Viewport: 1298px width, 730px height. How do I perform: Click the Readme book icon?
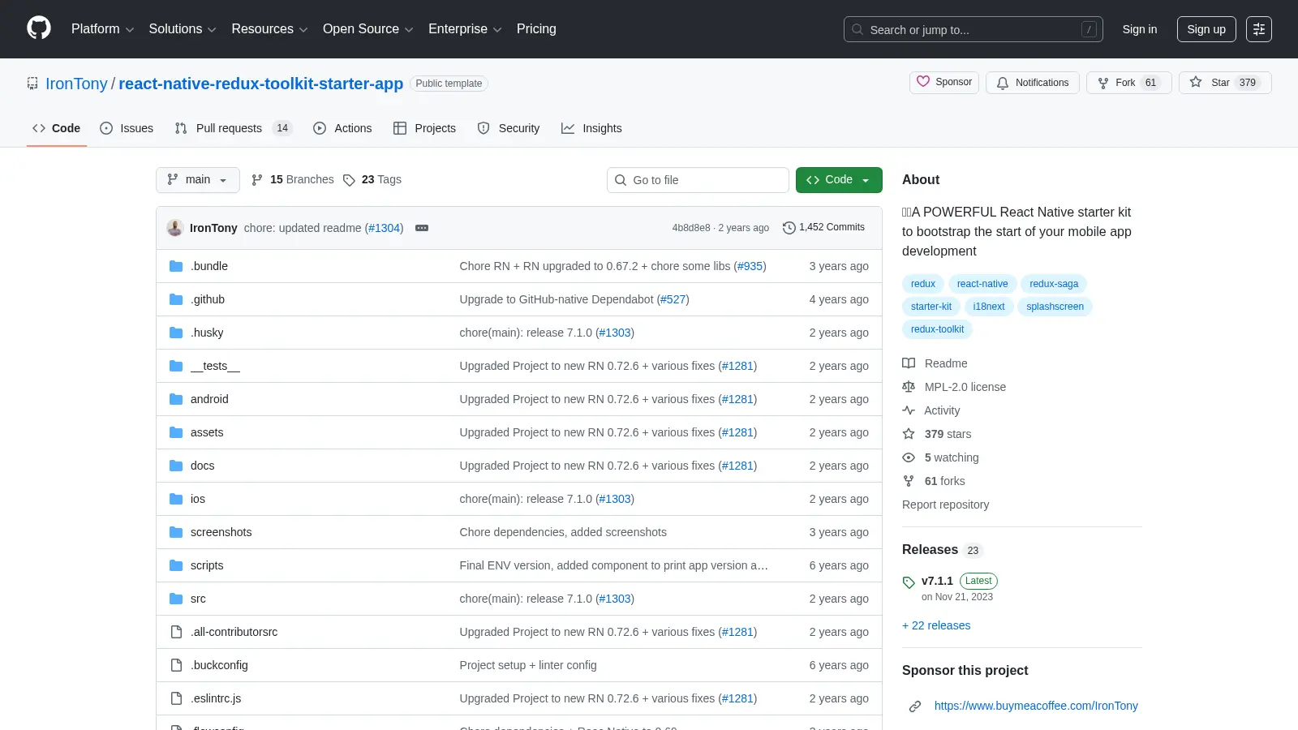point(909,363)
